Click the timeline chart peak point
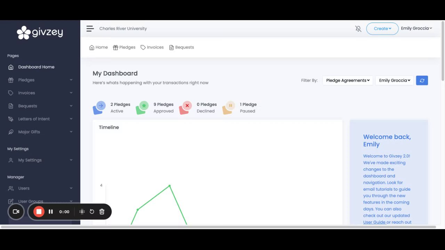This screenshot has width=445, height=250. pyautogui.click(x=170, y=186)
